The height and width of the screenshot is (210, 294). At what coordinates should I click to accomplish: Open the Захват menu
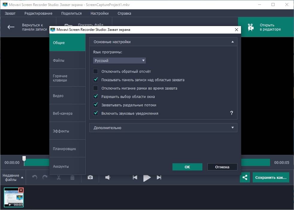pyautogui.click(x=10, y=13)
